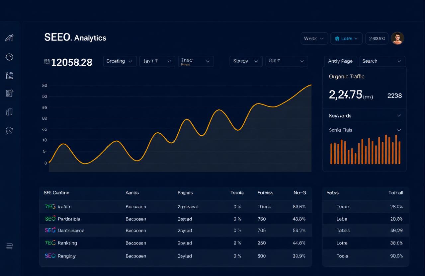Click the Toole row

point(366,256)
